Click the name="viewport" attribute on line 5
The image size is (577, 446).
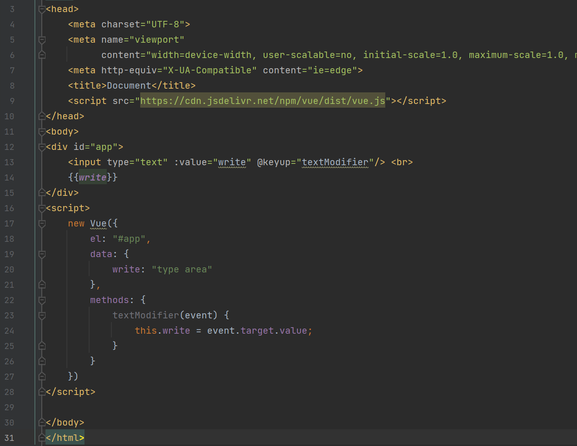pos(143,40)
